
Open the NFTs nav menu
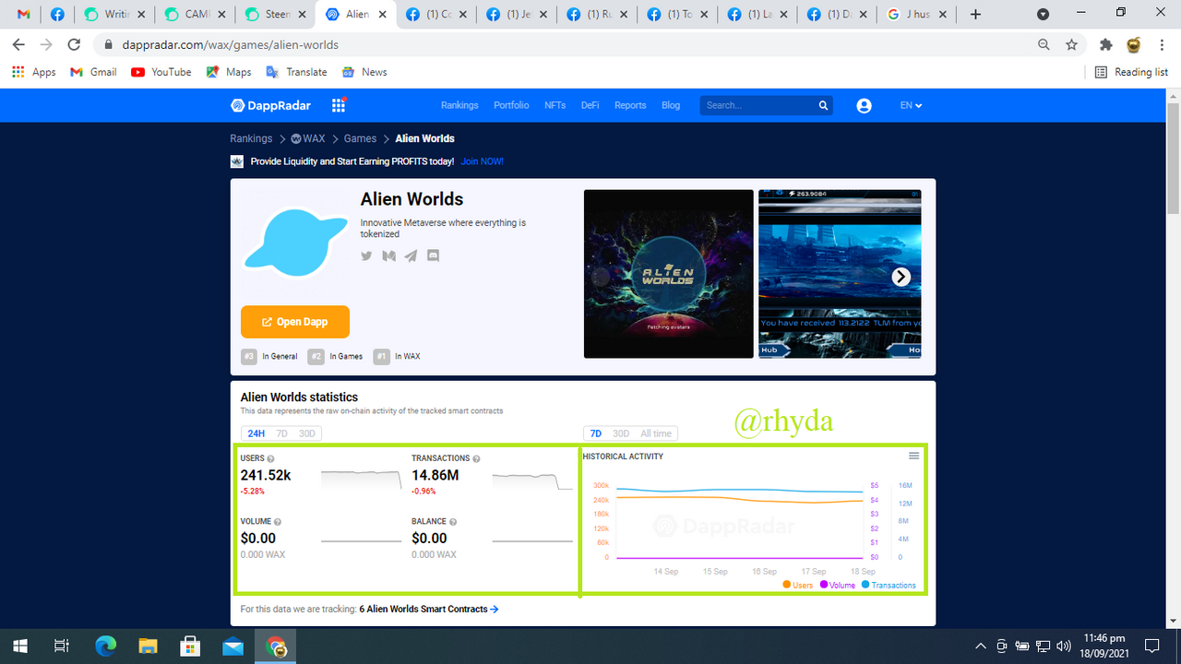pyautogui.click(x=555, y=105)
